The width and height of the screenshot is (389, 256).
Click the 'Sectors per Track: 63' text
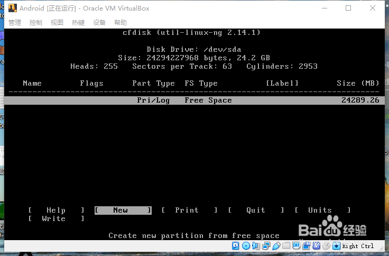(x=182, y=66)
